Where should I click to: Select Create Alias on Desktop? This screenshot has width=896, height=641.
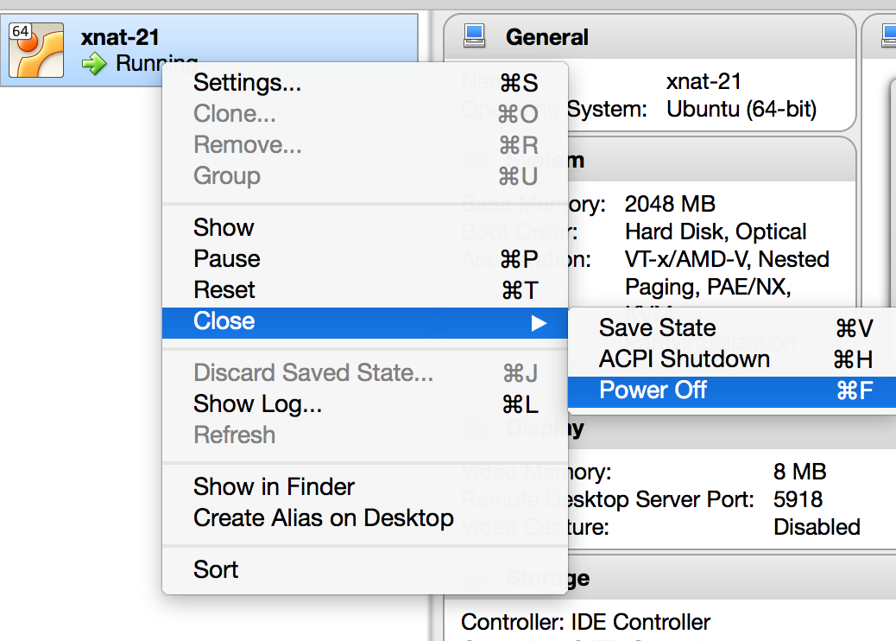click(x=323, y=518)
